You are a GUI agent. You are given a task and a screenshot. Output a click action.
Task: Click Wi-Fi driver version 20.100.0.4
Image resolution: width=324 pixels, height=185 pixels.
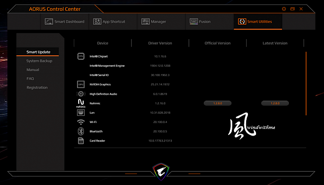point(160,122)
